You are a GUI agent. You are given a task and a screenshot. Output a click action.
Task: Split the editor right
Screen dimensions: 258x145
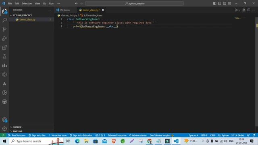[x=249, y=10]
